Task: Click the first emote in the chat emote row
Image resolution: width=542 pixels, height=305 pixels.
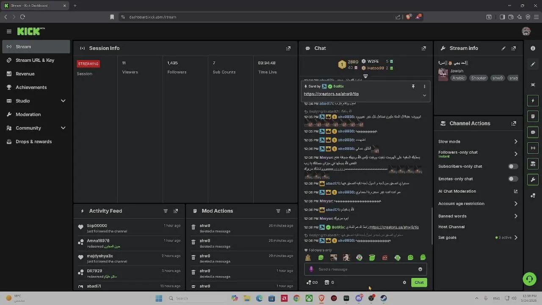Action: (308, 258)
